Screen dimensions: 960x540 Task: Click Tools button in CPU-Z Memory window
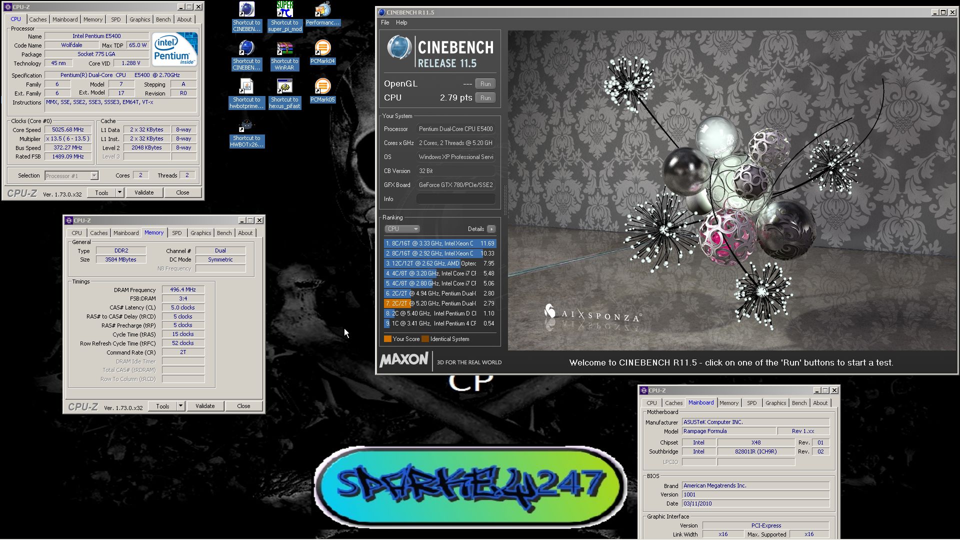click(162, 406)
